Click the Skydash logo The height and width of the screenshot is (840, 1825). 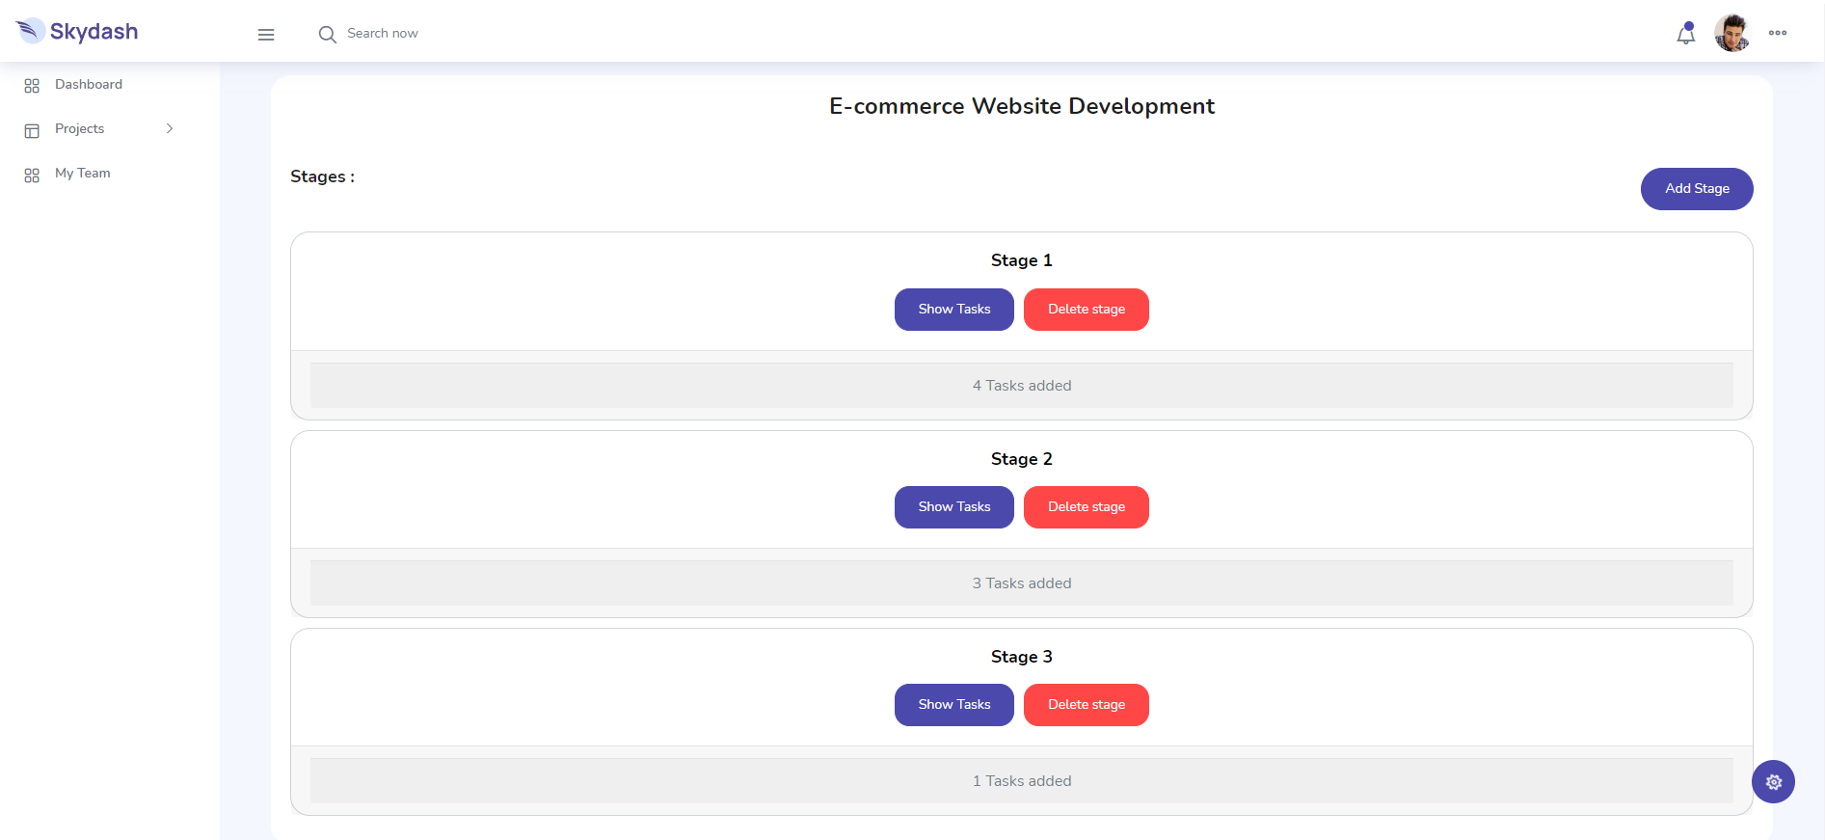pos(77,32)
